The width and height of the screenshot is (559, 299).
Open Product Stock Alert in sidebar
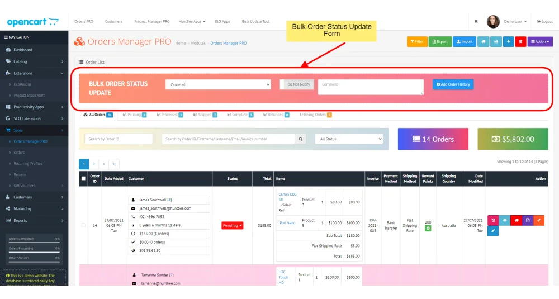click(29, 96)
